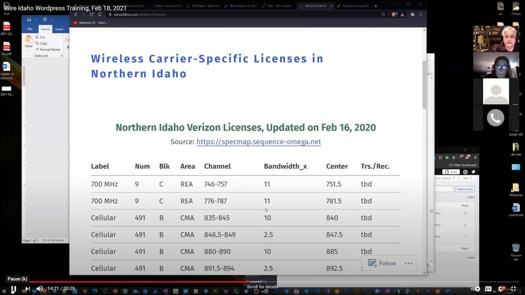
Task: Open the browser extensions puzzle icon
Action: click(412, 14)
